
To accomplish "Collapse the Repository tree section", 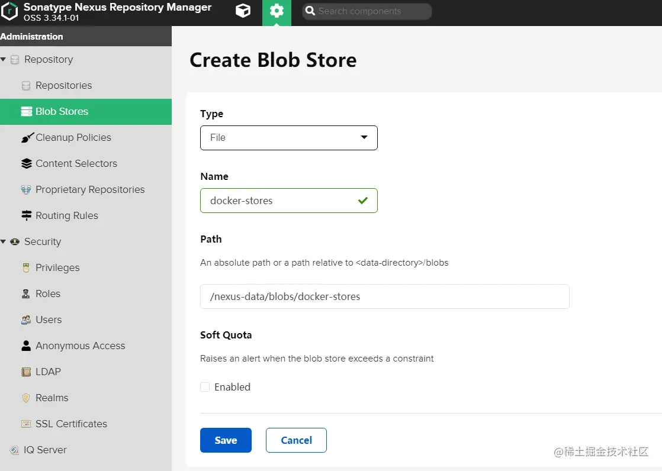I will (x=4, y=60).
